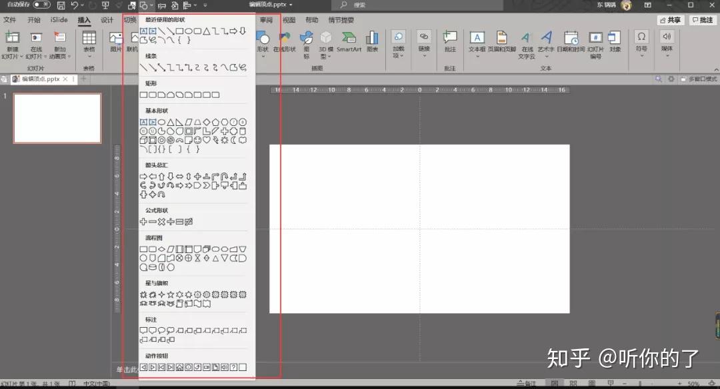
Task: Click the 日期和时间 date and time icon
Action: (x=571, y=42)
